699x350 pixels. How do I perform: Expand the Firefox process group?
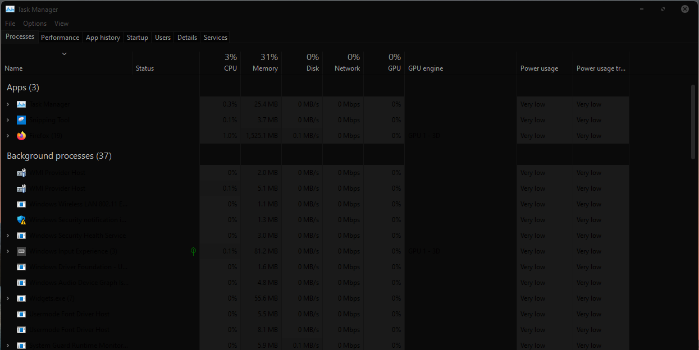[x=7, y=135]
